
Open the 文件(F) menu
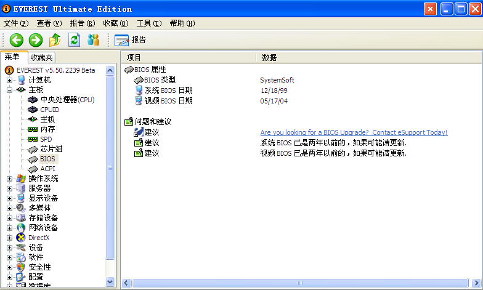(16, 23)
